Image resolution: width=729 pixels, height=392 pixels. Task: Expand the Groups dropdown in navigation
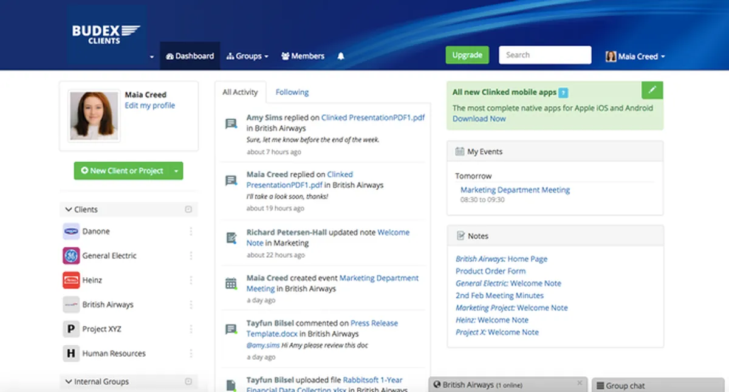coord(247,56)
